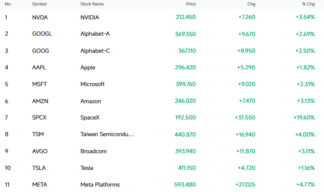Viewport: 324px width, 192px height.
Task: Select the Meta Platforms stock name
Action: 100,185
